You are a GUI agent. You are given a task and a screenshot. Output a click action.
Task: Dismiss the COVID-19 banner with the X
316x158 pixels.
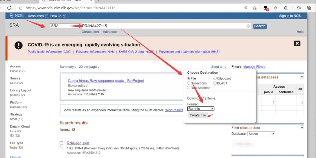point(297,43)
